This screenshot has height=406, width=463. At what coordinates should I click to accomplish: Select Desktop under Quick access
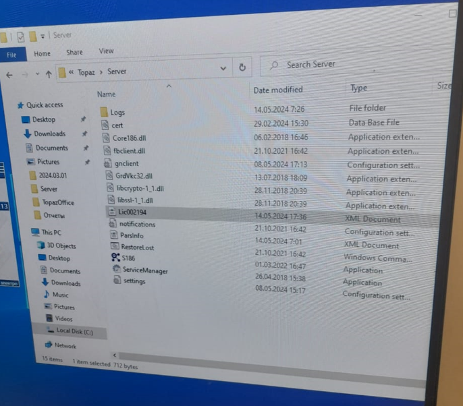pyautogui.click(x=44, y=119)
